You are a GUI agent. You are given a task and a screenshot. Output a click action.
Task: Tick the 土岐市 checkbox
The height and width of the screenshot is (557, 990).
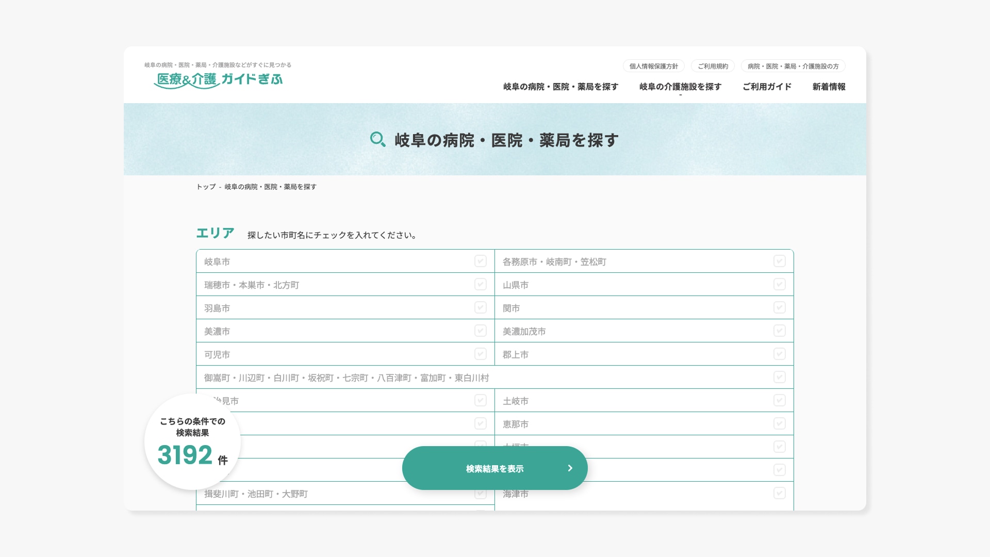pos(780,400)
